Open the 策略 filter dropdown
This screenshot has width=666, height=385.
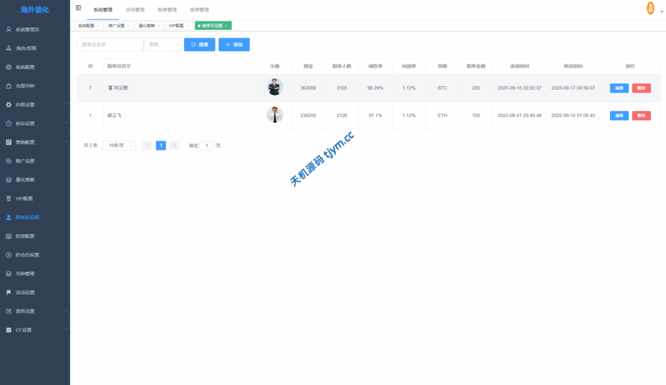coord(163,44)
